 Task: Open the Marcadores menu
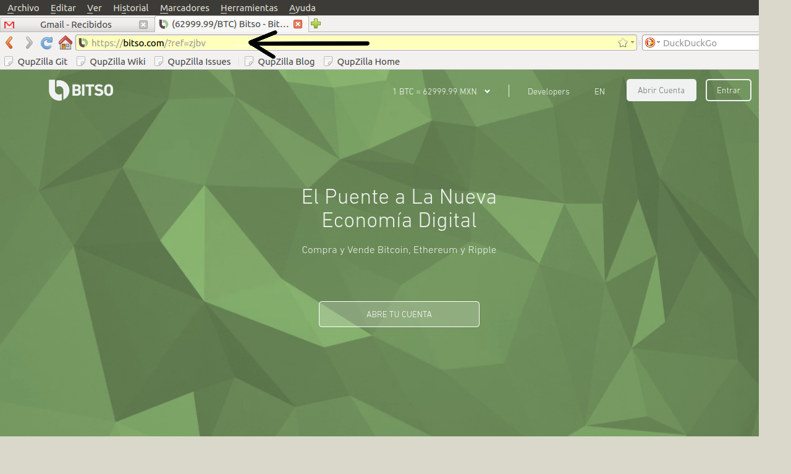tap(184, 7)
